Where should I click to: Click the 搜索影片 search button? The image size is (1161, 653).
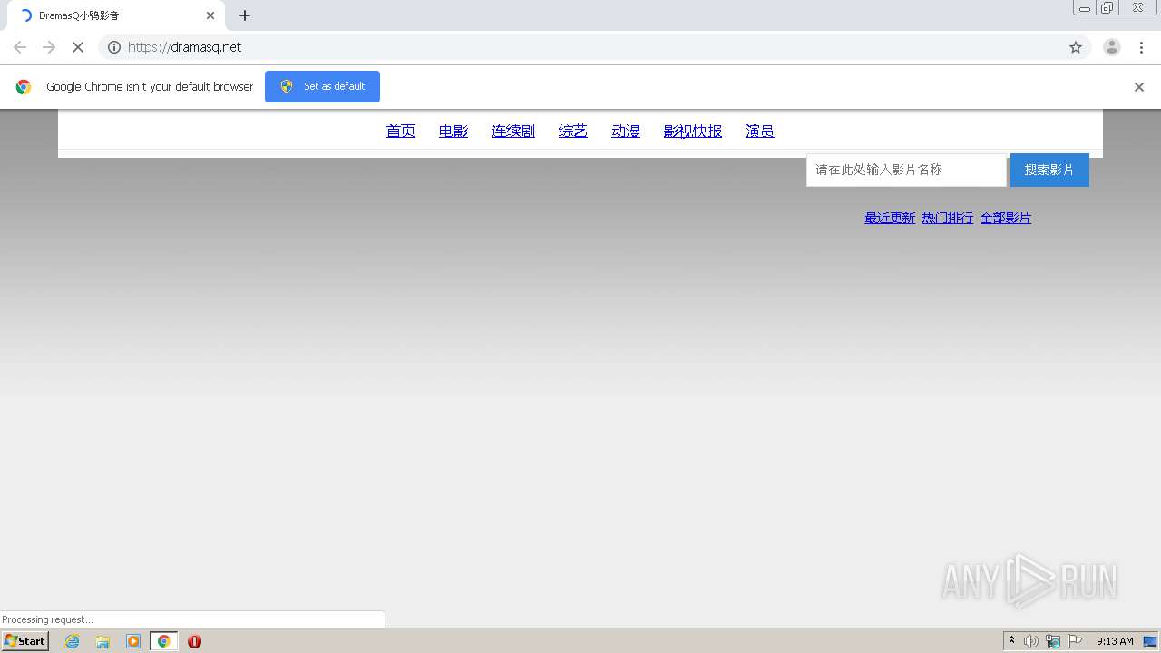coord(1049,170)
